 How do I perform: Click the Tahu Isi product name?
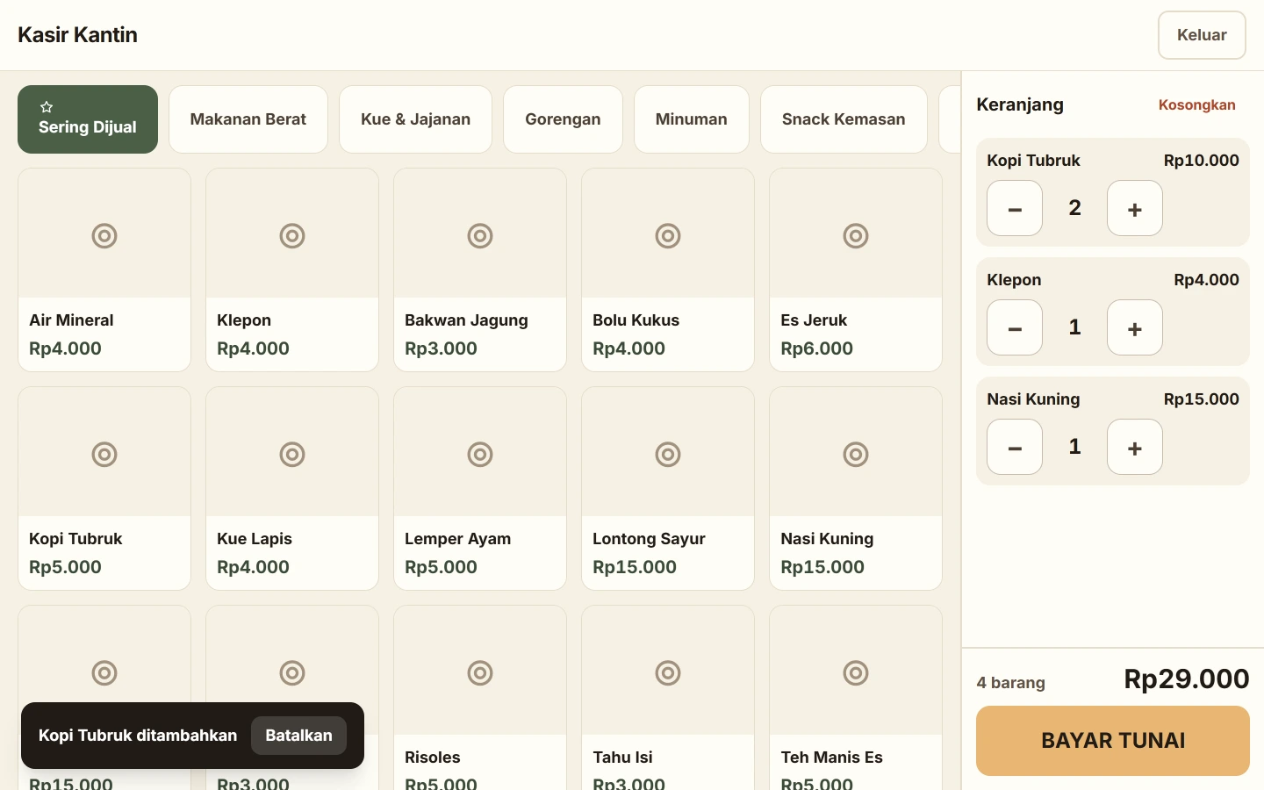(622, 758)
